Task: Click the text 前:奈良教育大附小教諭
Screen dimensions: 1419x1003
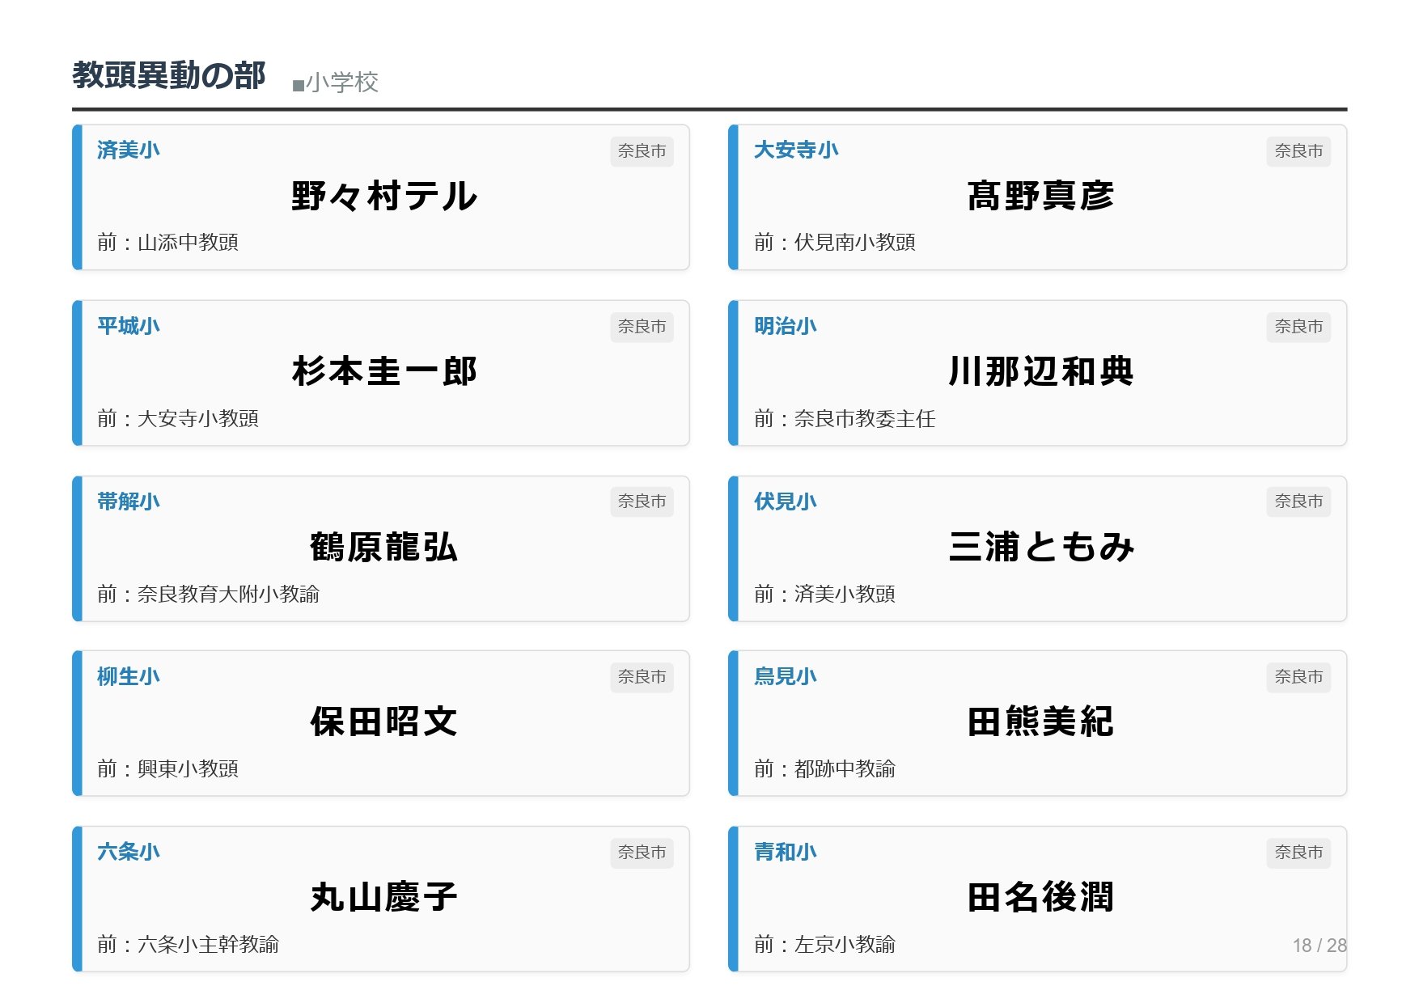Action: tap(208, 594)
